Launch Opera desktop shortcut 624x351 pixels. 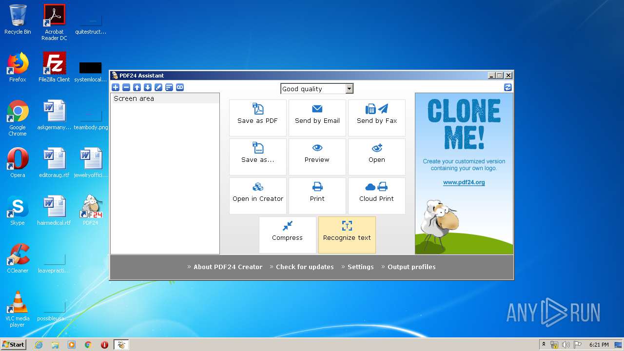(18, 163)
